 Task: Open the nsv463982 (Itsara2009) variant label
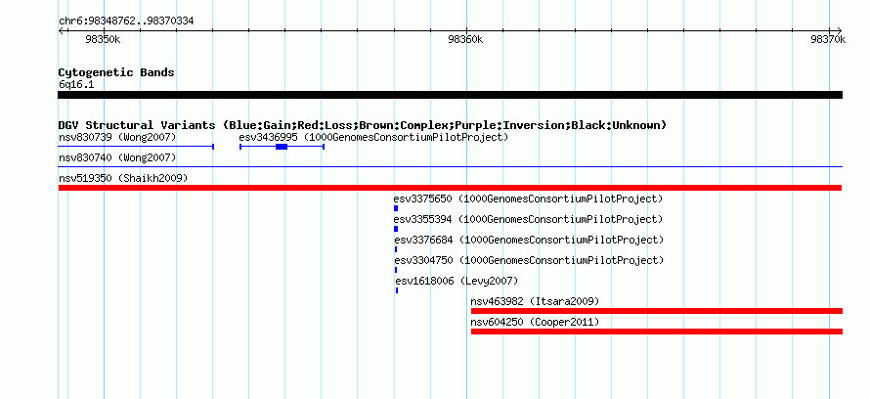535,301
